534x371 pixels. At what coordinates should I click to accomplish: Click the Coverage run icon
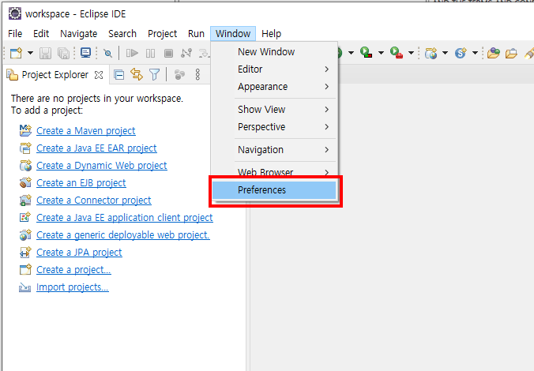coord(366,53)
